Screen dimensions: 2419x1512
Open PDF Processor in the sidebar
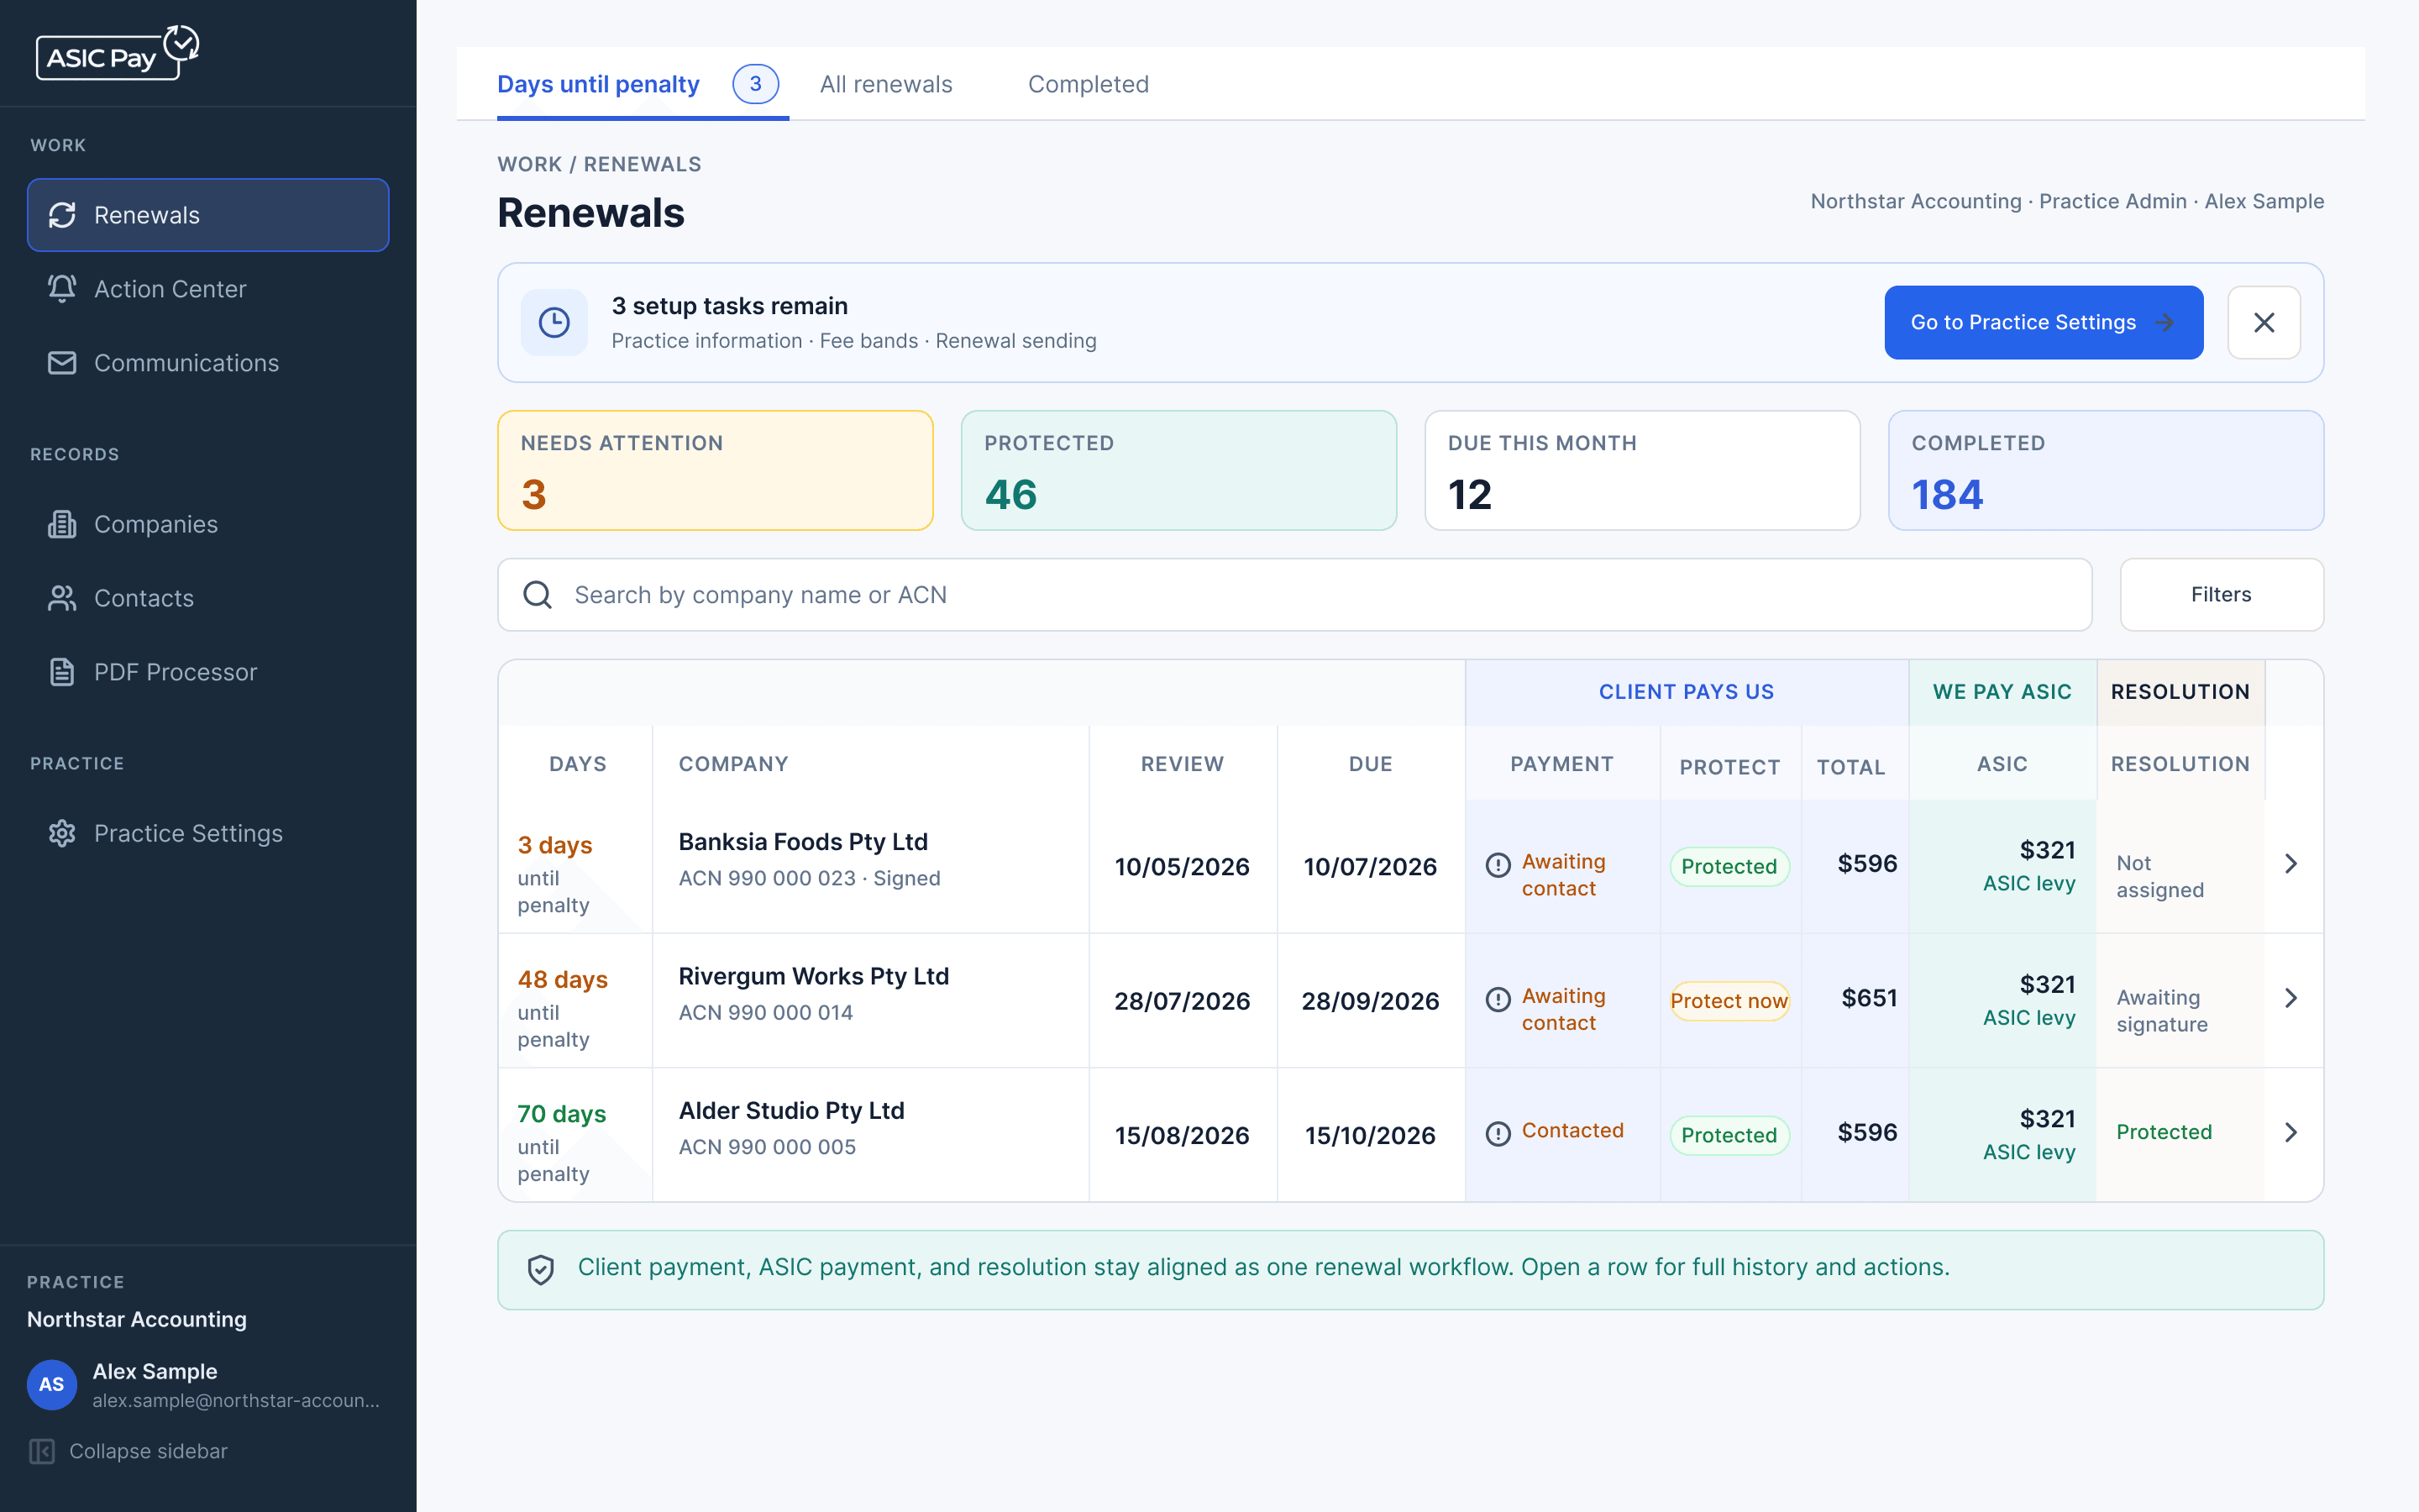pos(208,672)
